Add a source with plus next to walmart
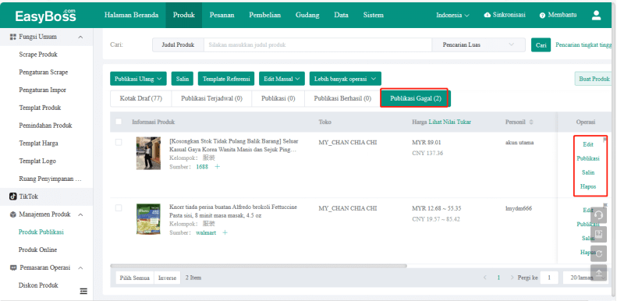This screenshot has width=617, height=301. tap(225, 232)
